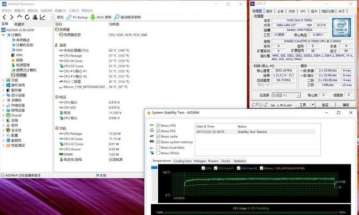This screenshot has width=359, height=215.
Task: Click the 报告 report button
Action: [x=57, y=17]
